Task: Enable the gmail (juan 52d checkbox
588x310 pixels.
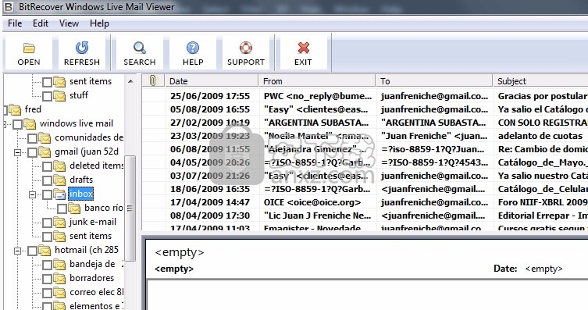Action: 32,152
